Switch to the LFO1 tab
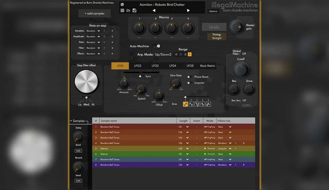 pyautogui.click(x=120, y=66)
